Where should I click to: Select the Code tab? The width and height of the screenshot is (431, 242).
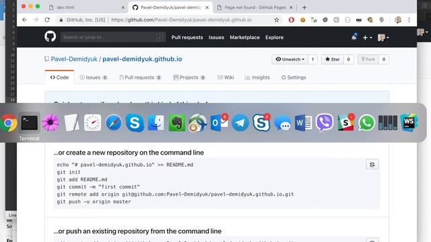pyautogui.click(x=59, y=77)
